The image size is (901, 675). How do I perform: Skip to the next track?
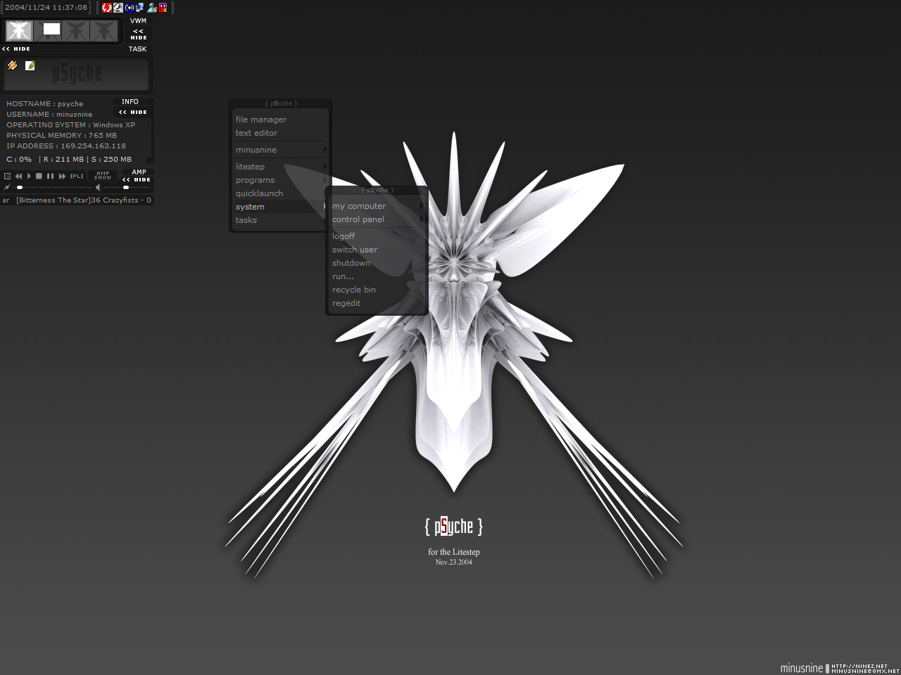pyautogui.click(x=62, y=176)
